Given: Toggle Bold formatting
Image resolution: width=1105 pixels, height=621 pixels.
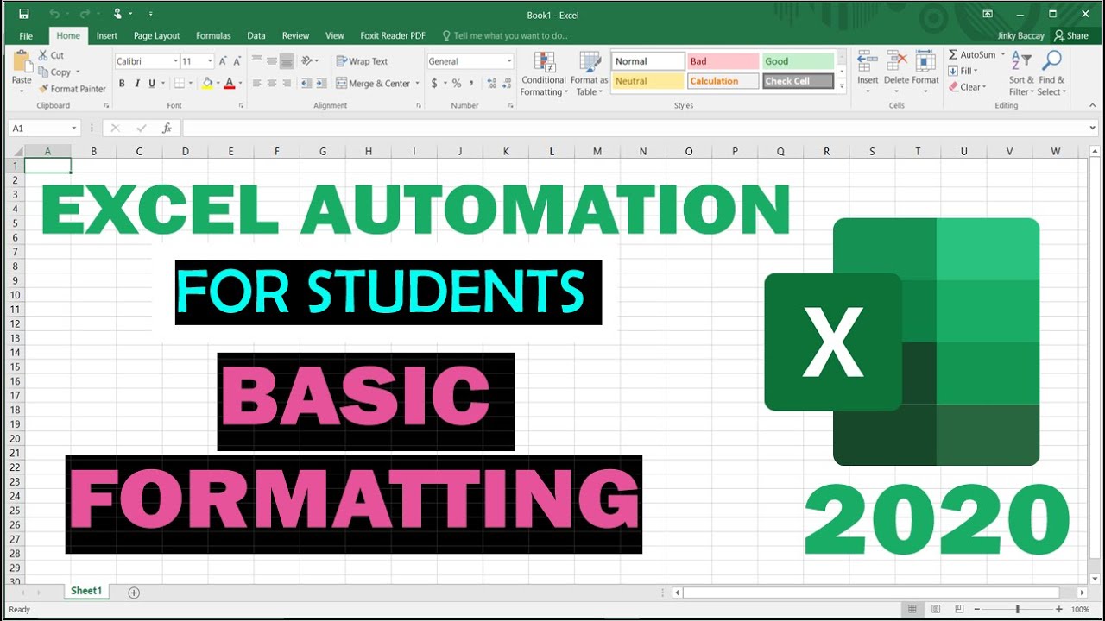Looking at the screenshot, I should point(122,84).
